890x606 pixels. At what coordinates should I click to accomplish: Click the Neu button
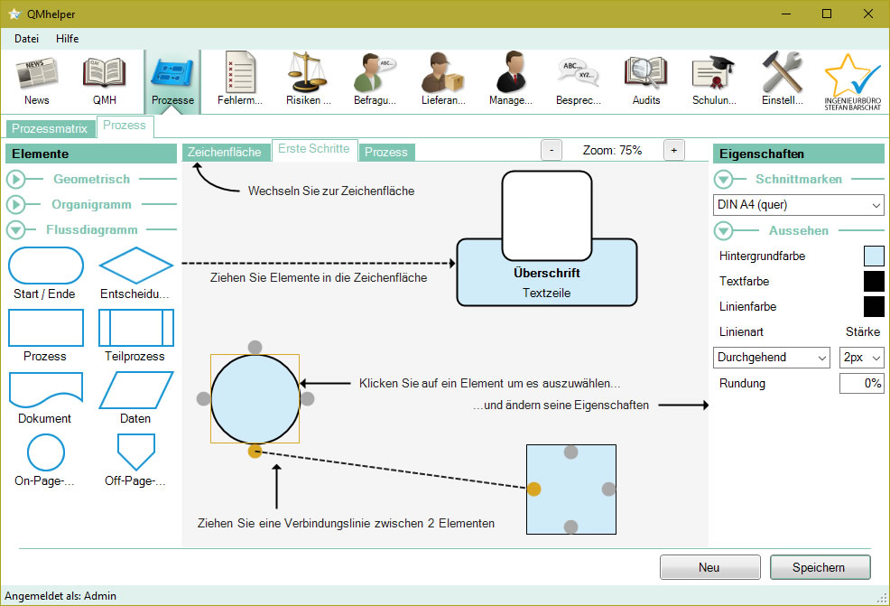(709, 567)
